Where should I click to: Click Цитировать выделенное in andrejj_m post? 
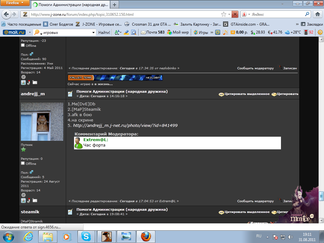(244, 94)
